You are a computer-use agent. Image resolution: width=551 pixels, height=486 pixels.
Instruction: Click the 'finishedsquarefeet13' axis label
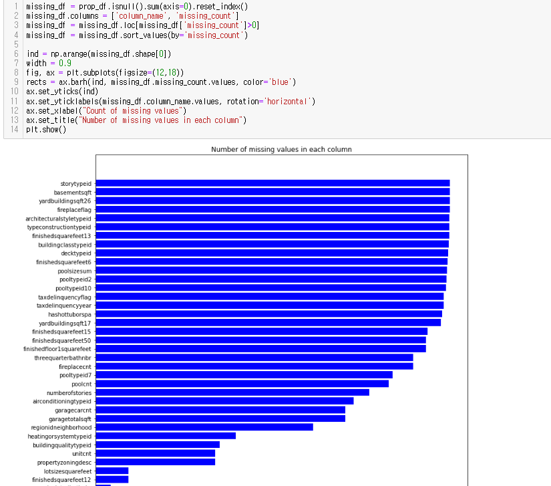61,236
